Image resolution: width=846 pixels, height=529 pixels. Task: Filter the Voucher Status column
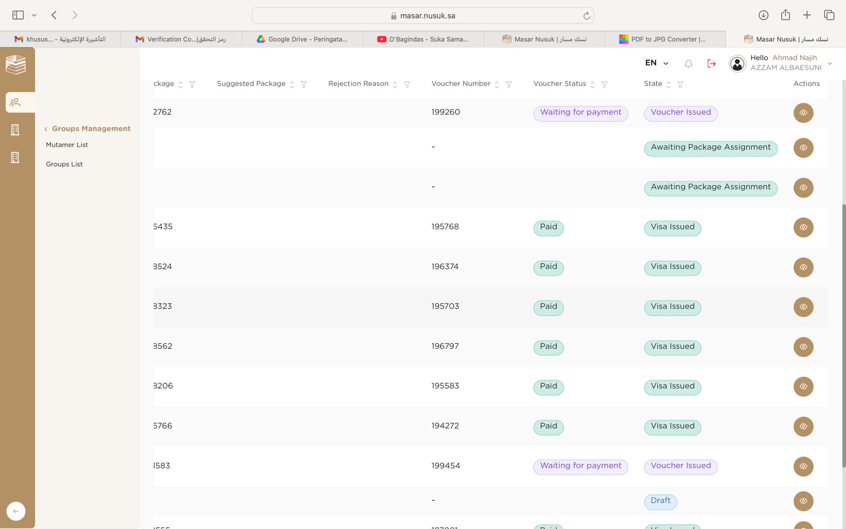pyautogui.click(x=604, y=85)
